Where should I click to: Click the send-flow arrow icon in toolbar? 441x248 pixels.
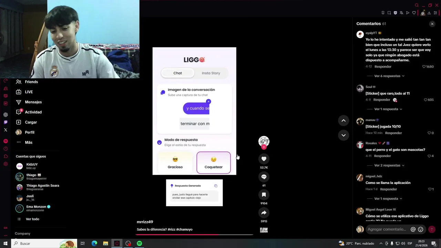pos(408,13)
